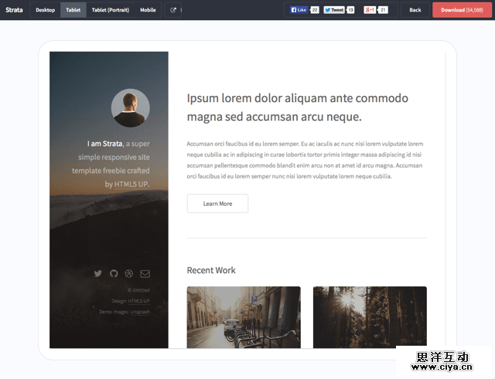This screenshot has height=379, width=495.
Task: Open the Design: HTML5 UP footer link
Action: pos(138,301)
